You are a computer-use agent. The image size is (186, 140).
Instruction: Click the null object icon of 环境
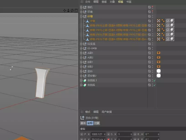click(x=85, y=12)
